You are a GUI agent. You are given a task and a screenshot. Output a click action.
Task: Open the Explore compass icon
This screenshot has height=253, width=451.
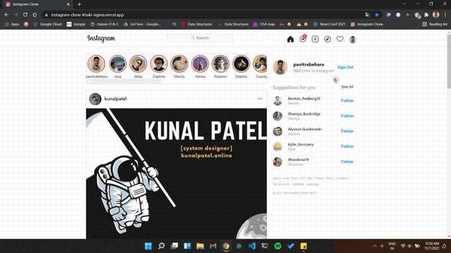(327, 39)
